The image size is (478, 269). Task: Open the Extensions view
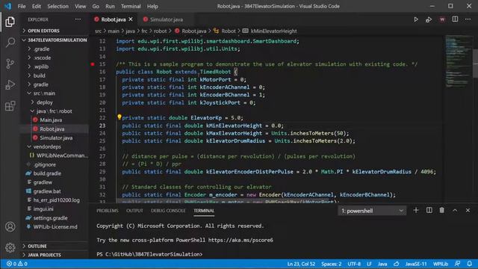tap(10, 106)
